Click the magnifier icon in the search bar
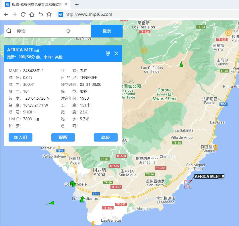239x226 pixels. (x=9, y=31)
